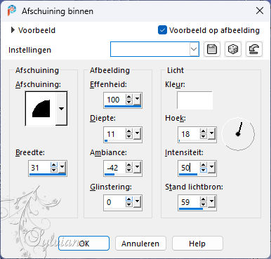
Task: Click the PaintShop Pro logo in title bar
Action: [x=11, y=11]
